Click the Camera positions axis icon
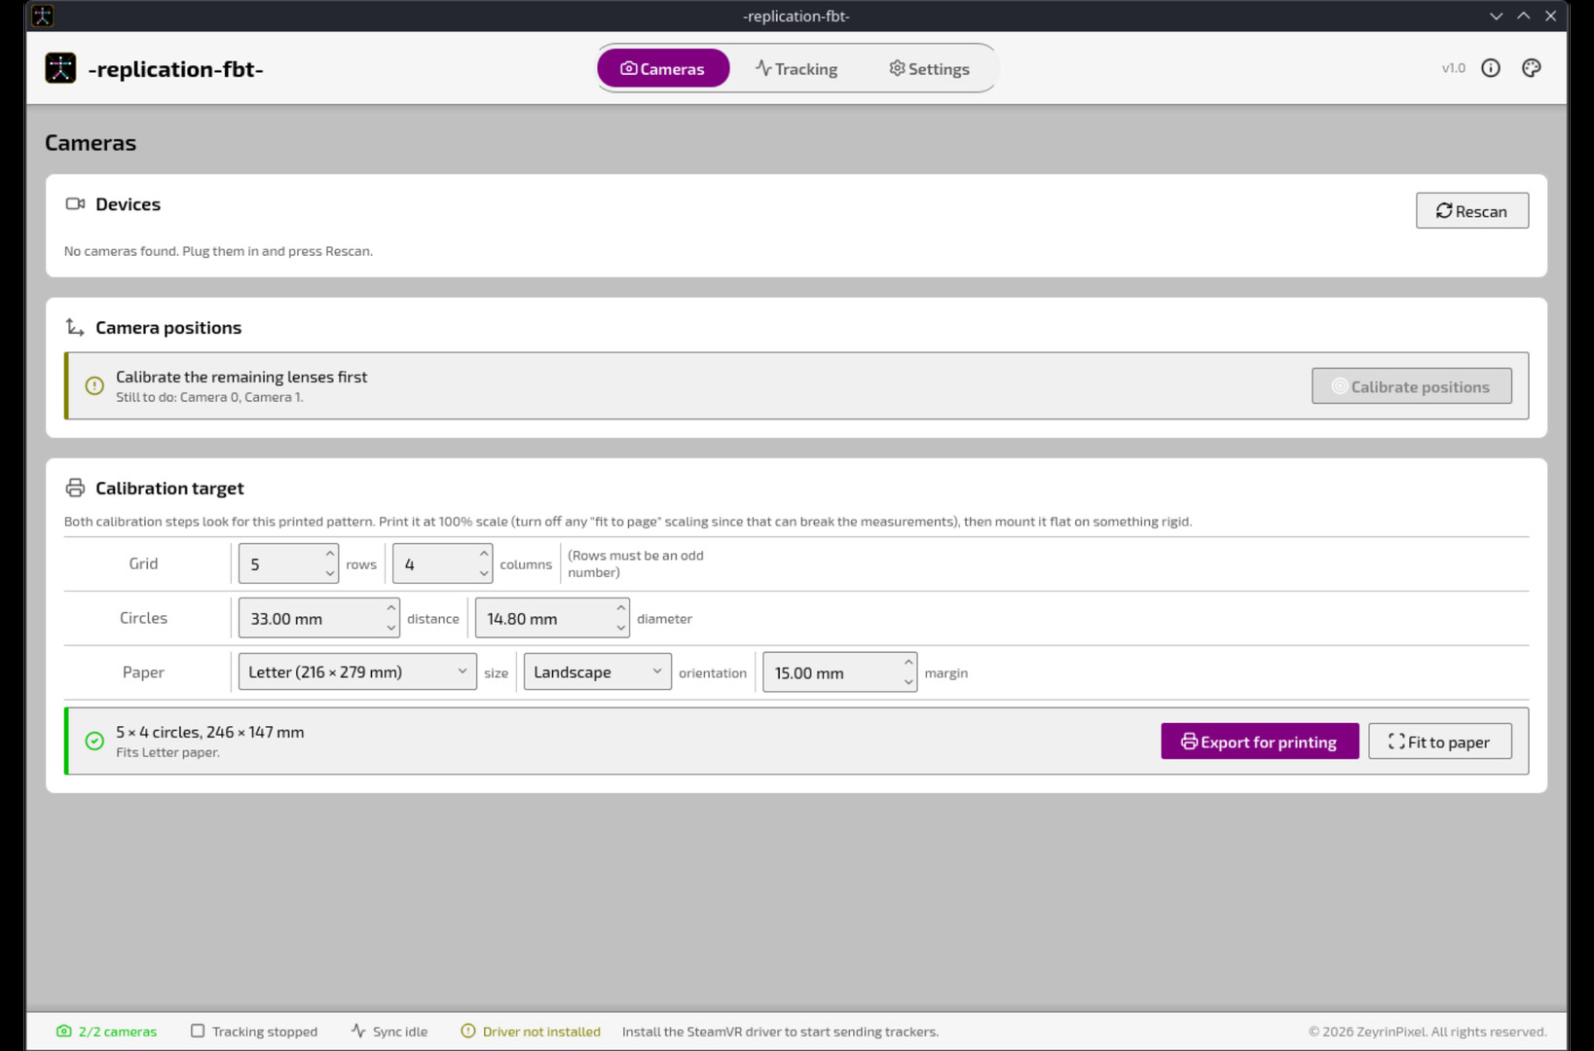 (x=75, y=328)
